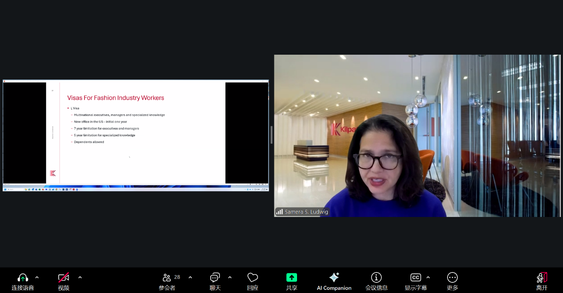This screenshot has width=563, height=293.
Task: Click the 离开 leave meeting button
Action: click(542, 278)
